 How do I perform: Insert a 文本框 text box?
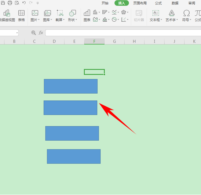click(156, 13)
